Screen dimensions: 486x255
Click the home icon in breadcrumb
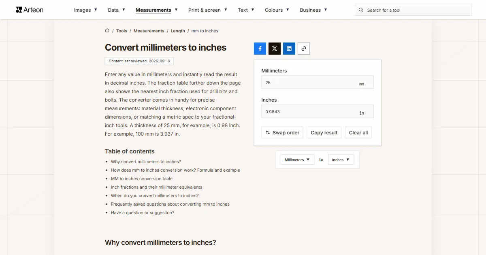click(x=107, y=30)
